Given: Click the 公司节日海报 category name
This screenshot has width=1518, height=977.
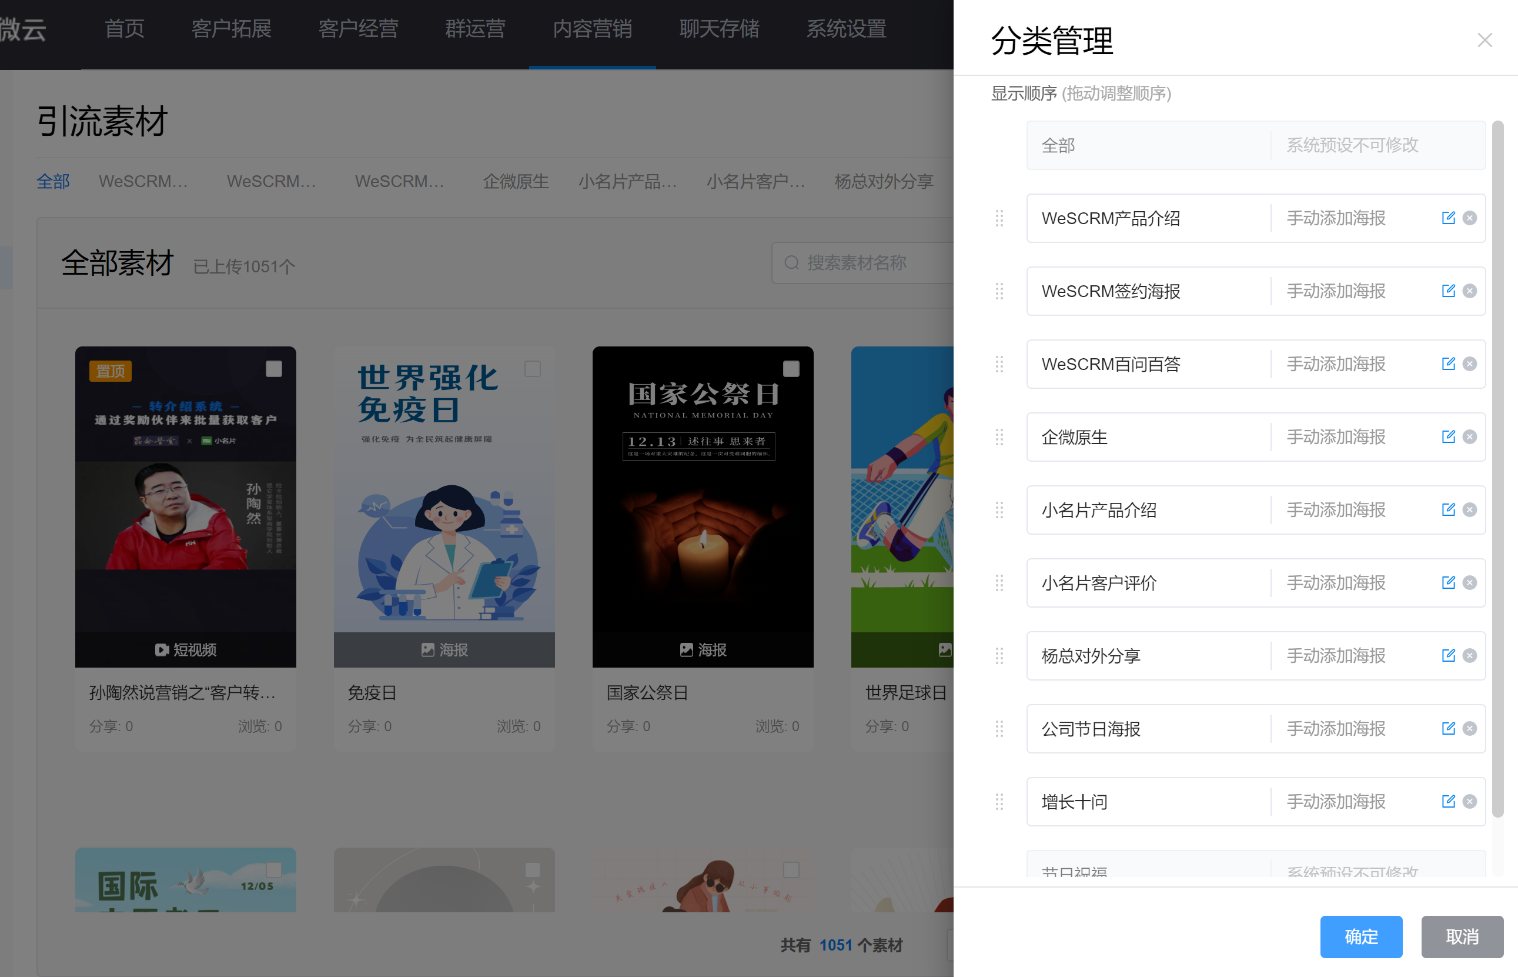Looking at the screenshot, I should coord(1091,729).
